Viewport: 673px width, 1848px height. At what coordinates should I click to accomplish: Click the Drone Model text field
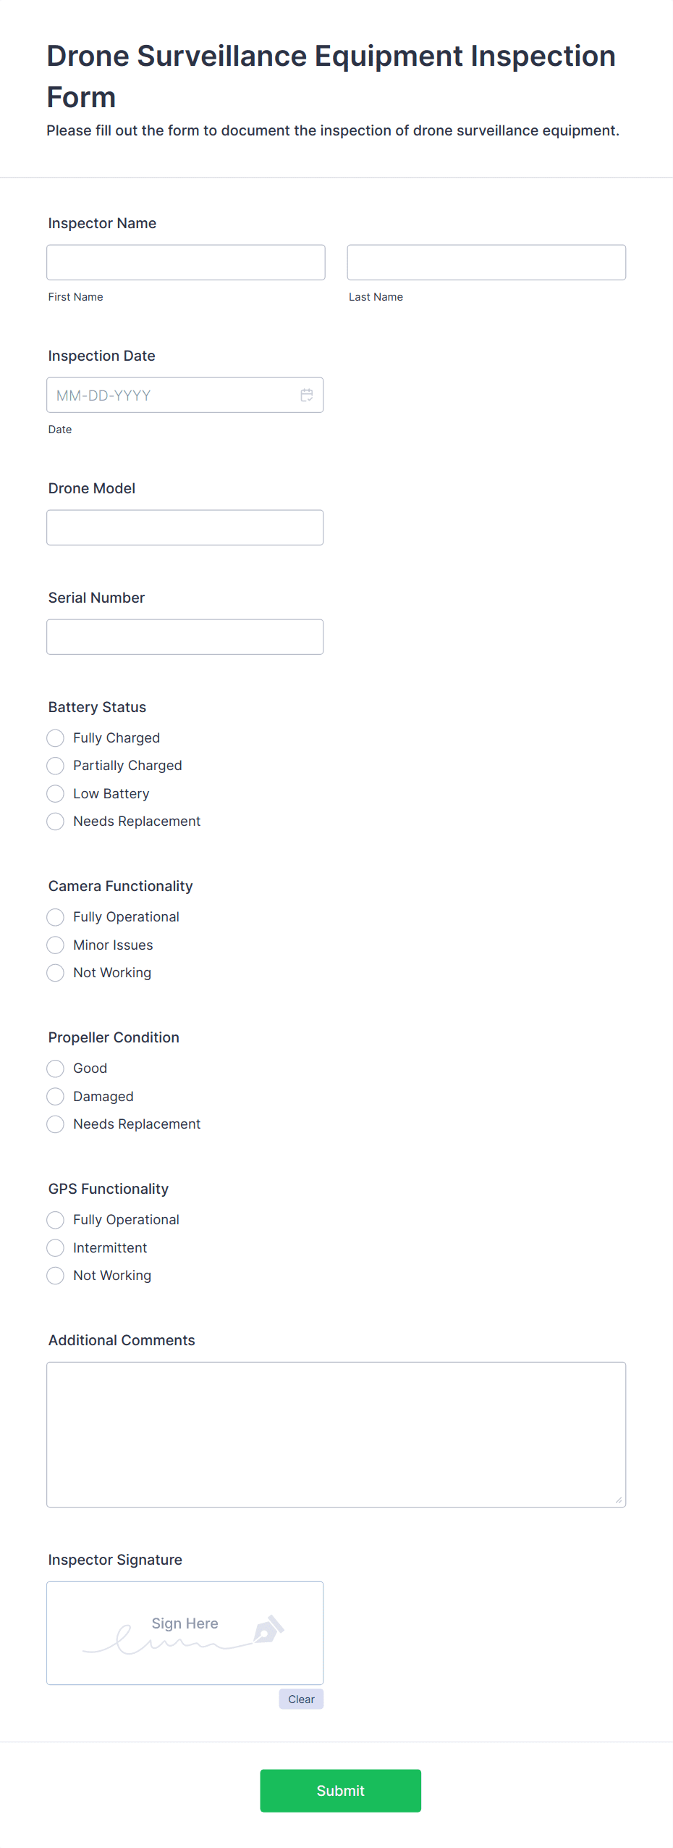(x=185, y=527)
